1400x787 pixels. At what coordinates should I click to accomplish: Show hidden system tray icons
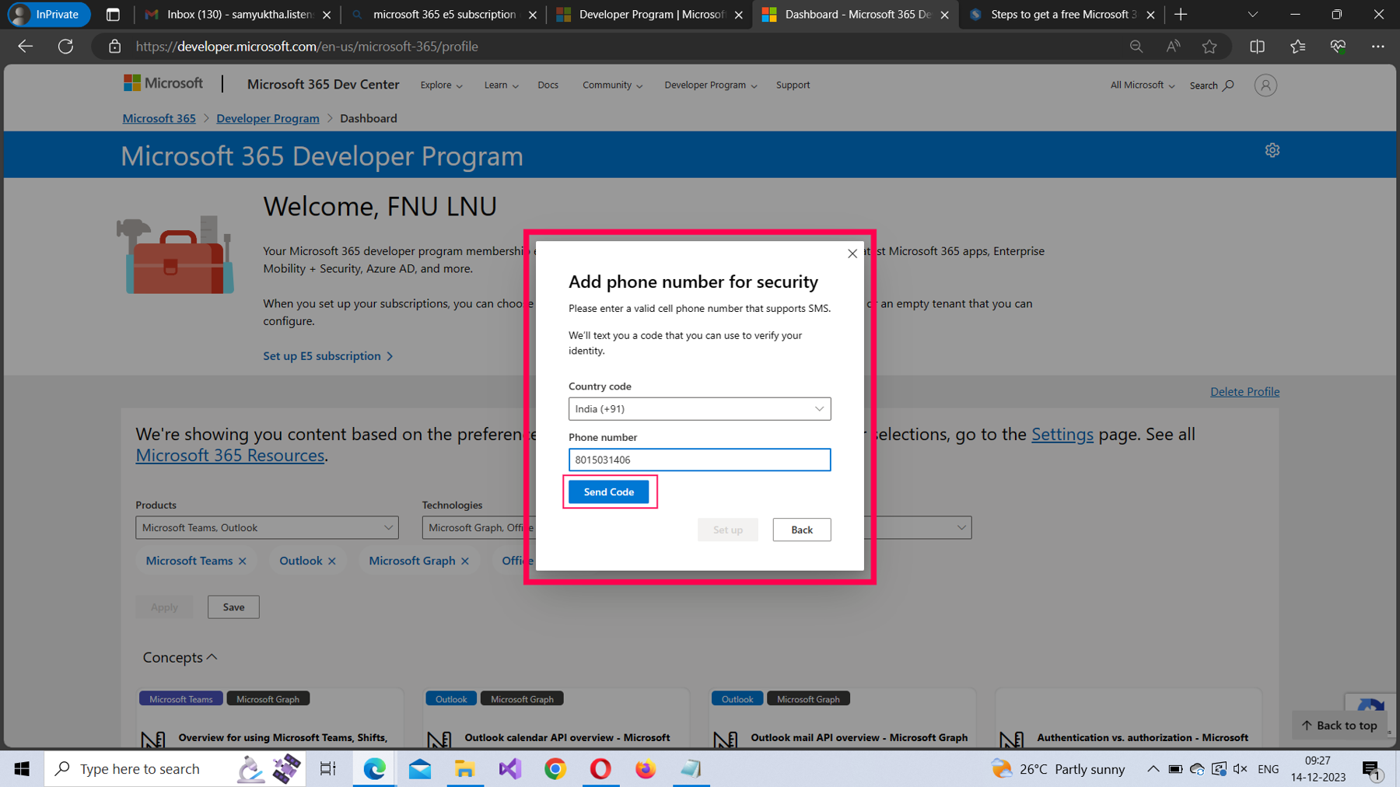pyautogui.click(x=1153, y=769)
